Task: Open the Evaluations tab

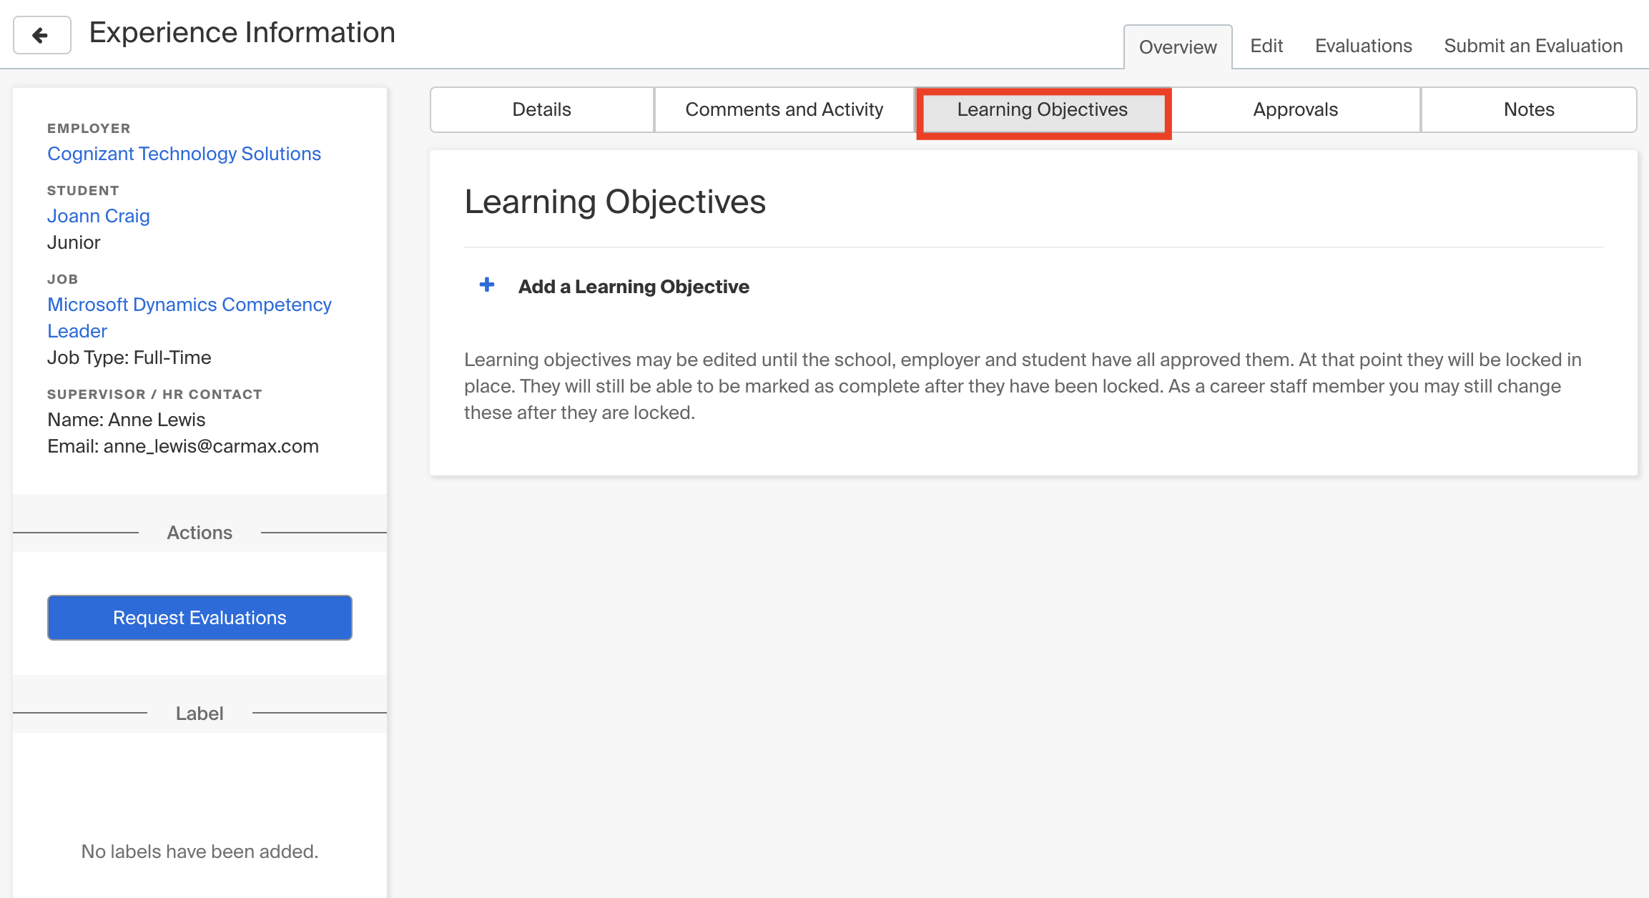Action: click(1362, 46)
